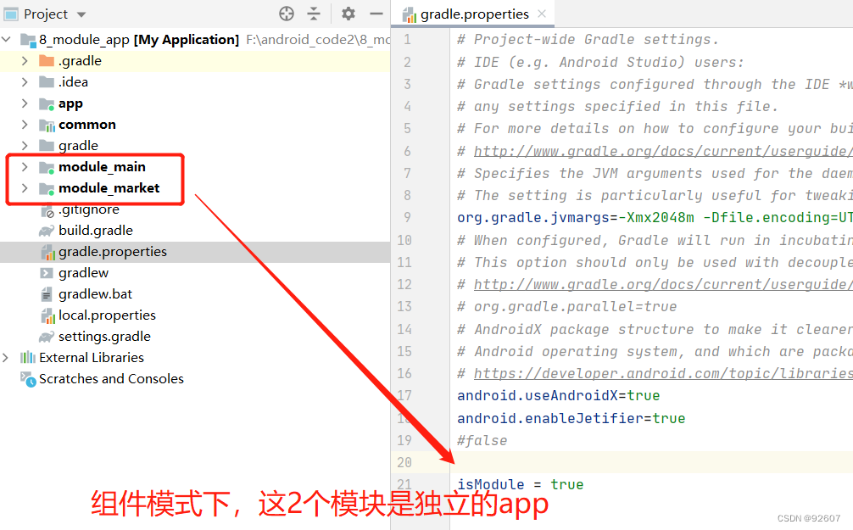Click the gradlew file icon

pos(47,273)
